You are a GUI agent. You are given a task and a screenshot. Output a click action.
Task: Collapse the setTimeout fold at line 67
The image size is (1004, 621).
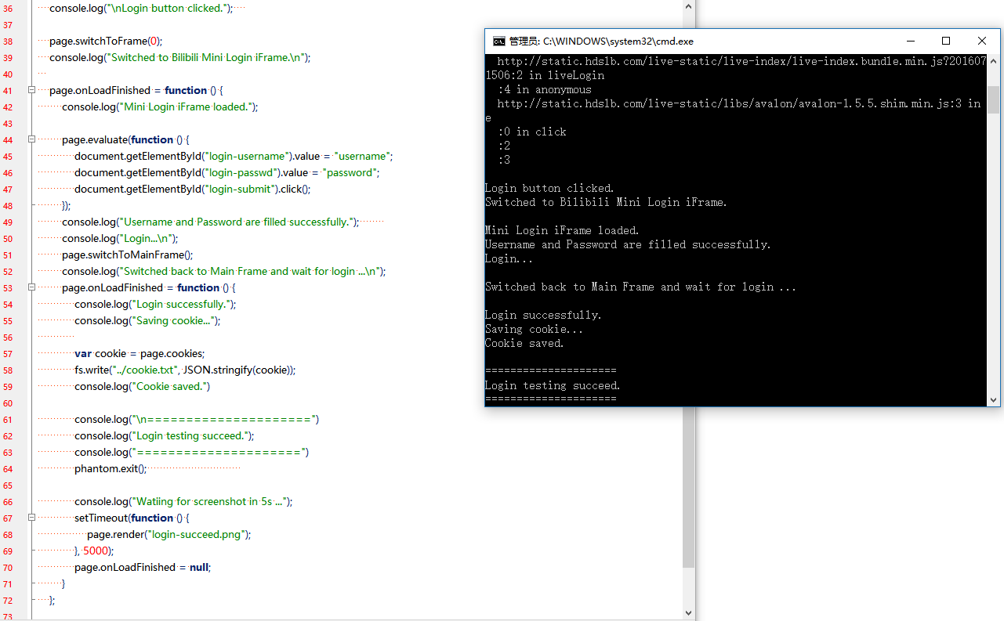pyautogui.click(x=32, y=518)
